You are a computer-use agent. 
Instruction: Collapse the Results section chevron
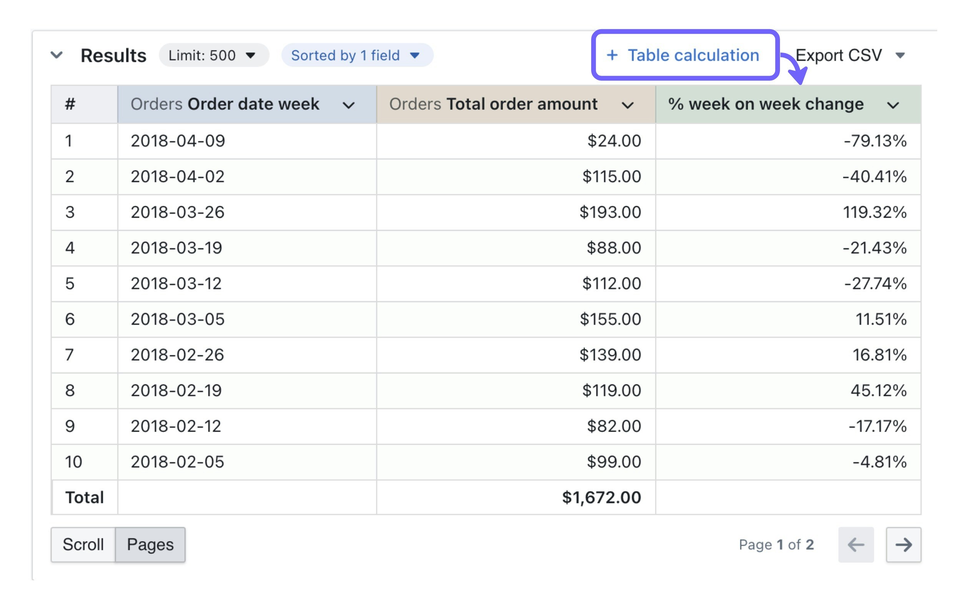pyautogui.click(x=57, y=55)
